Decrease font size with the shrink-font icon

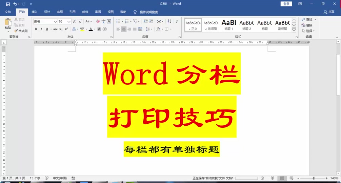click(80, 21)
